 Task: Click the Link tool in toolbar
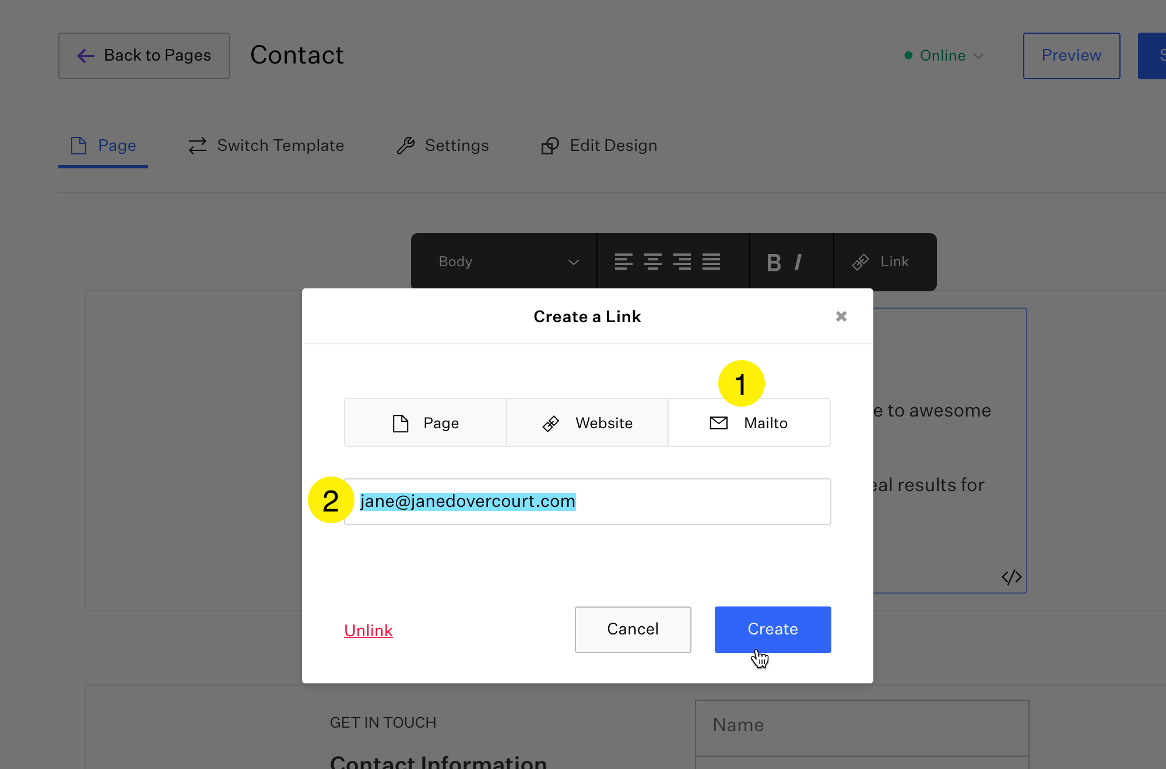tap(880, 262)
